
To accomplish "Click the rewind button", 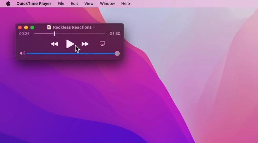I will click(54, 44).
